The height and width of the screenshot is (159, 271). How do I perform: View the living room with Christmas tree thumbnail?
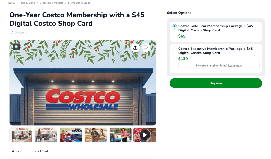coord(46,135)
